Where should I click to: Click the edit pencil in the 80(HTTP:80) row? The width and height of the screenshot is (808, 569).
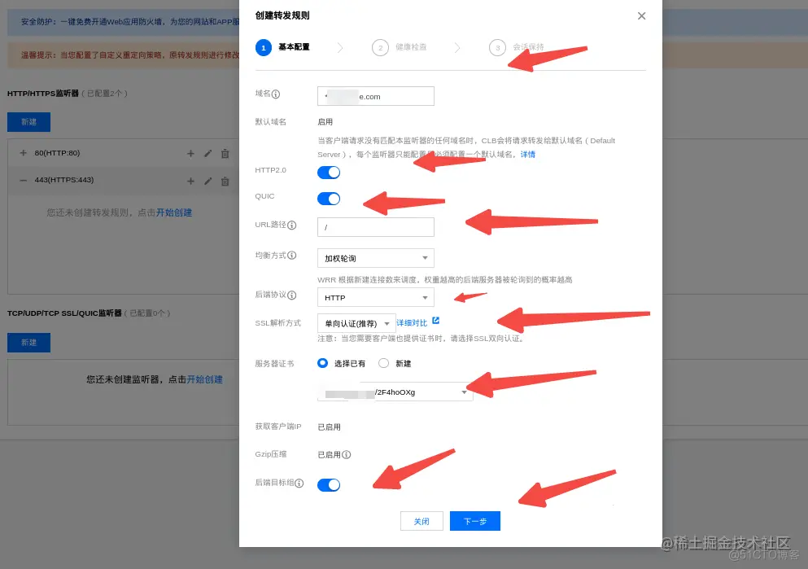[x=207, y=154]
